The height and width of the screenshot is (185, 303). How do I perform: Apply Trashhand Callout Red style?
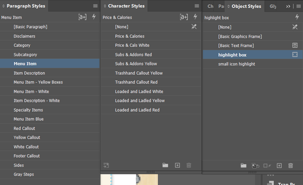click(x=151, y=82)
